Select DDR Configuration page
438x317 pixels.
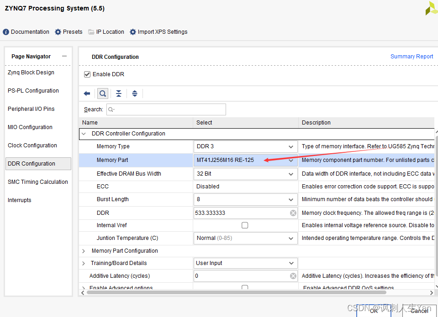tap(38, 164)
